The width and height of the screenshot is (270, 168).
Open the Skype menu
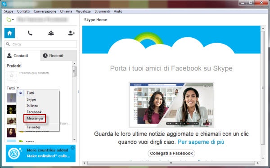tap(9, 11)
